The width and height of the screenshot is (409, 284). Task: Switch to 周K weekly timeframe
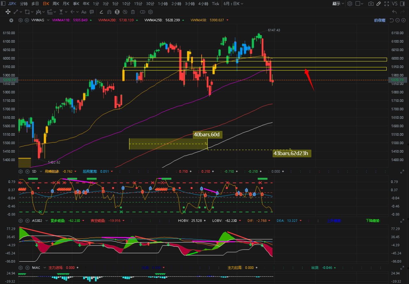pyautogui.click(x=56, y=4)
